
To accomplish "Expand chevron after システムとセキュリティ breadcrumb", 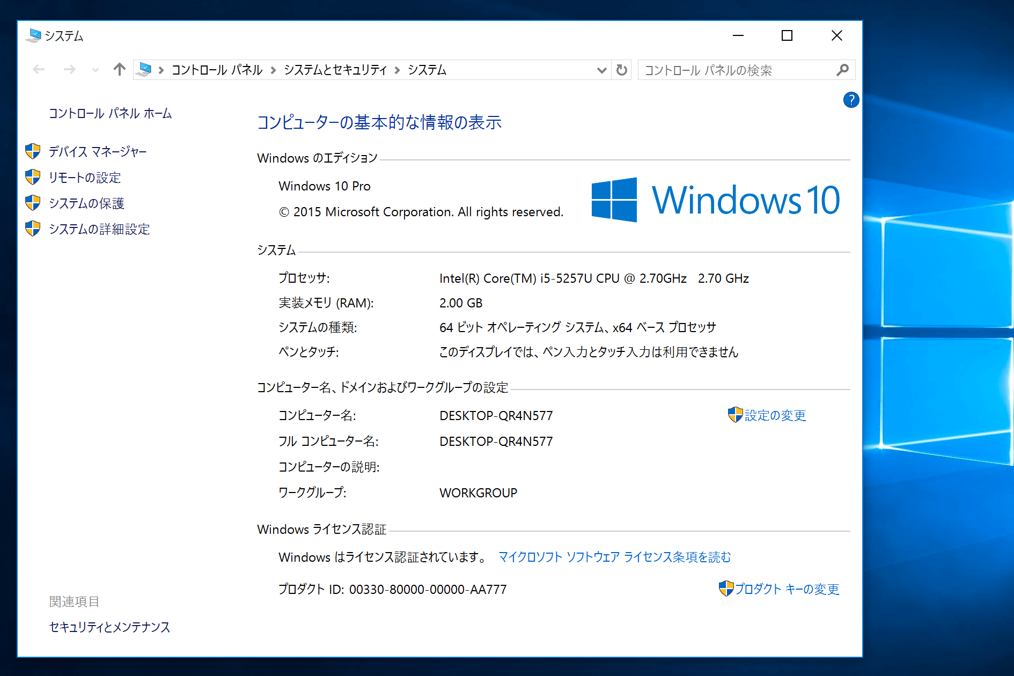I will (x=397, y=70).
